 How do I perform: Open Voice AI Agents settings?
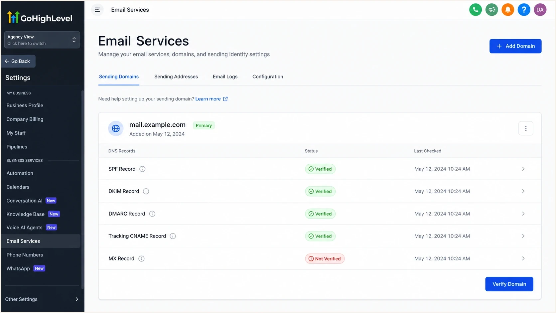point(25,228)
